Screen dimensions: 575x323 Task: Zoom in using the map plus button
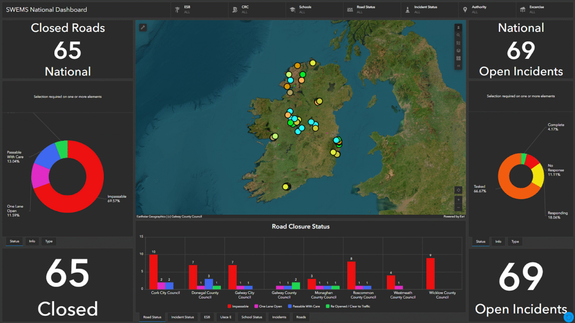point(459,200)
